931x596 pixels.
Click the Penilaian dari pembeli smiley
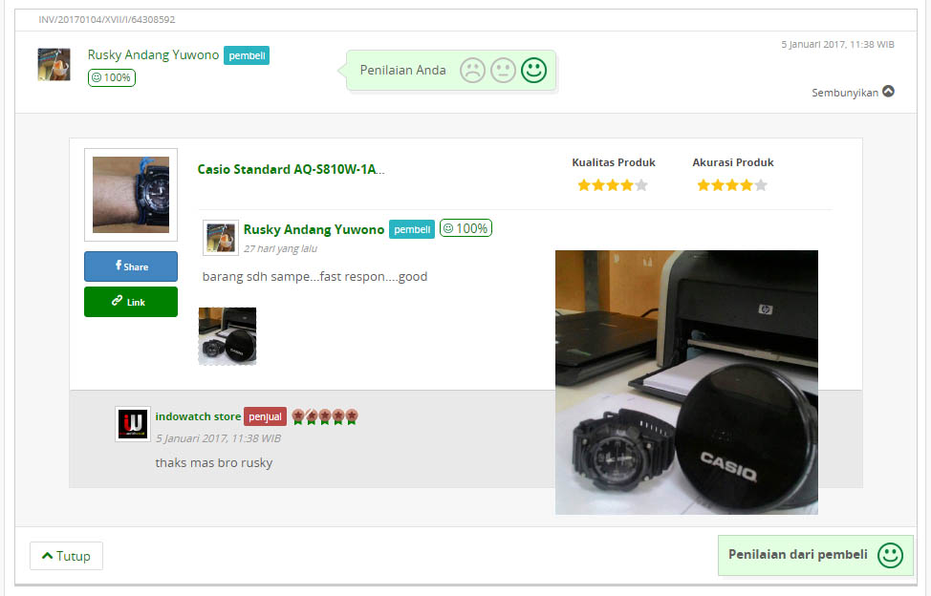(x=890, y=555)
